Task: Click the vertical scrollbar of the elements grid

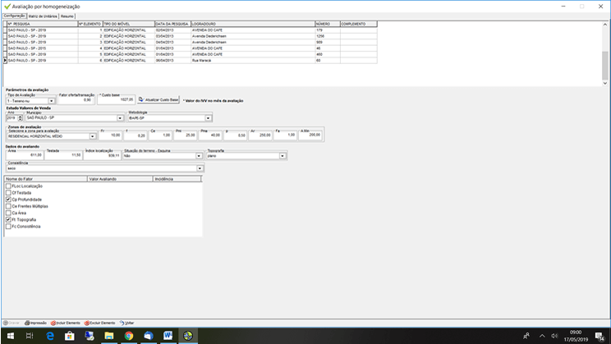Action: tap(605, 49)
